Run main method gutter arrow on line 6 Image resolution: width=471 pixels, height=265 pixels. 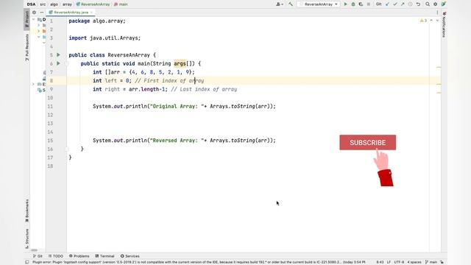(x=59, y=63)
